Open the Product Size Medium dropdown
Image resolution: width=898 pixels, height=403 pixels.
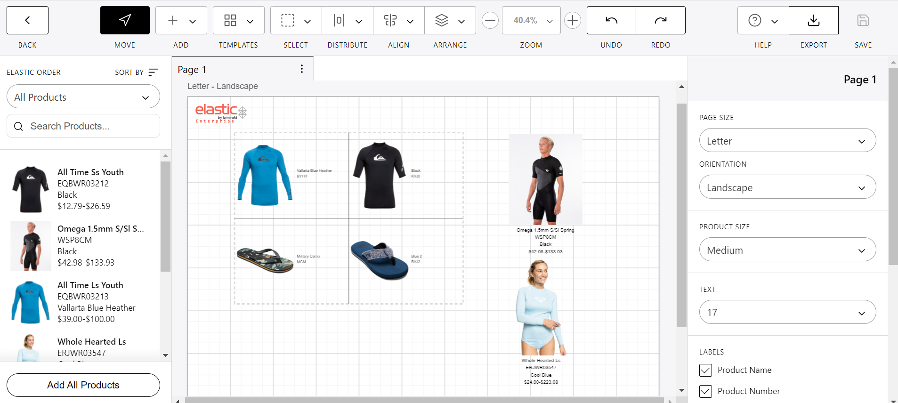(787, 250)
